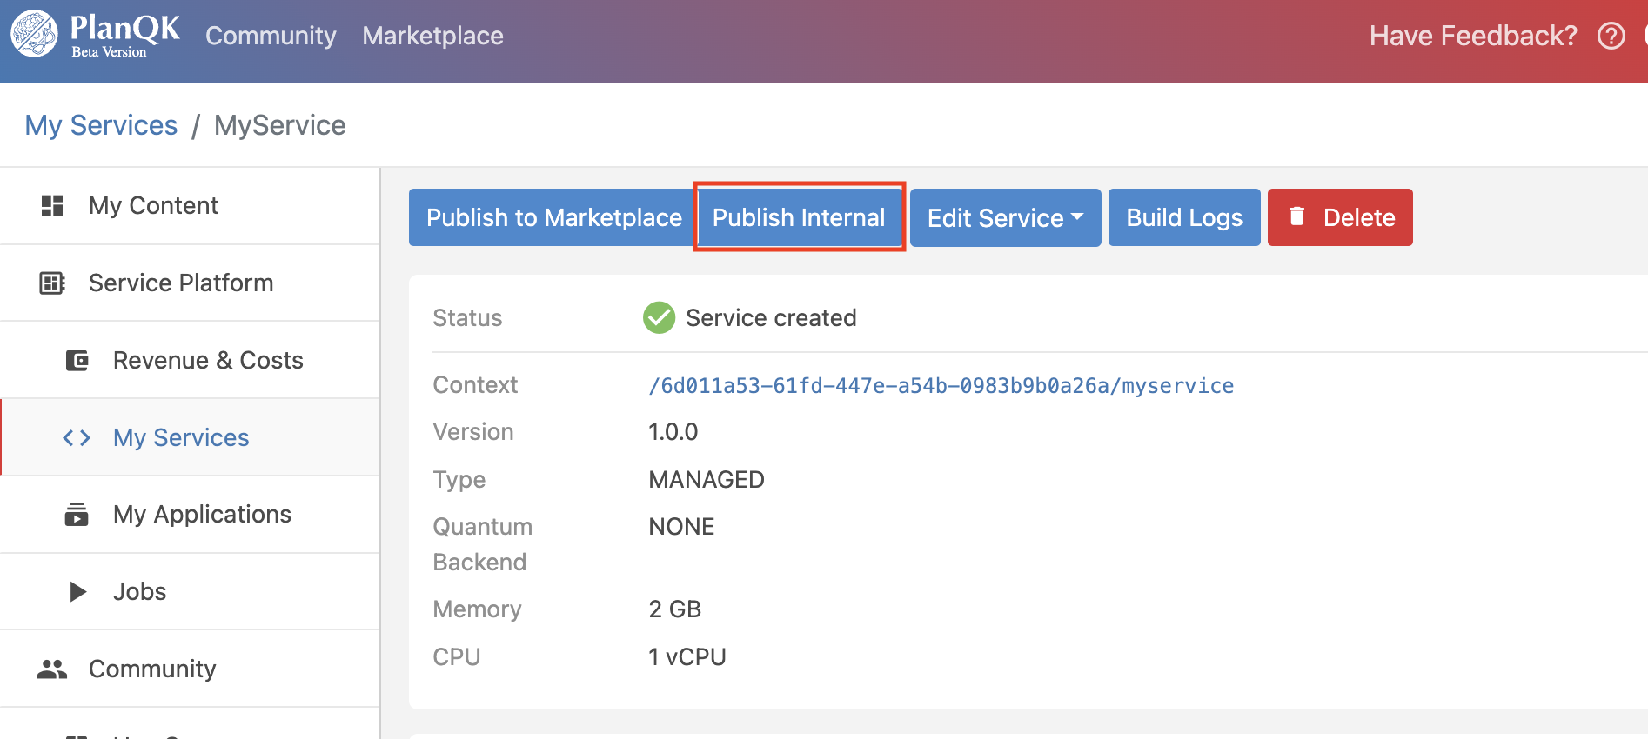Click the Service Platform icon in sidebar

52,283
